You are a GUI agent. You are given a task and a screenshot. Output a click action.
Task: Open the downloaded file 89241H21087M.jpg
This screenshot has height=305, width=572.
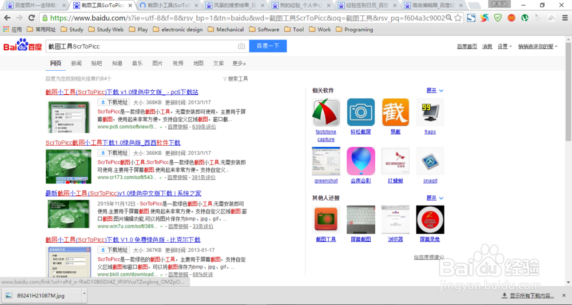(x=41, y=295)
